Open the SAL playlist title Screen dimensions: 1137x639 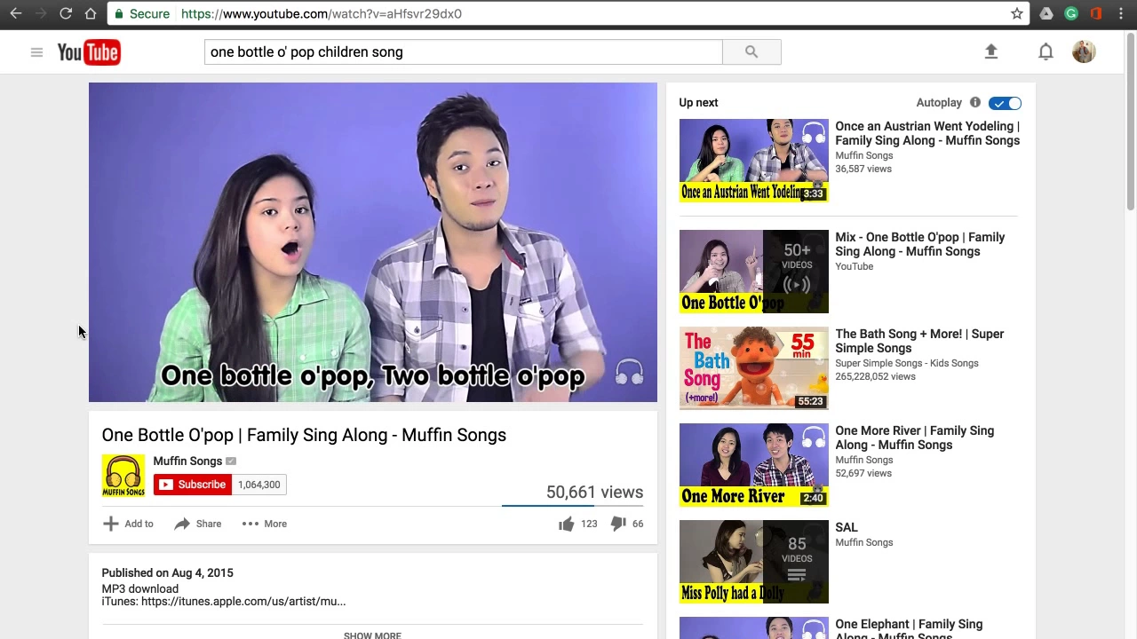pyautogui.click(x=847, y=527)
